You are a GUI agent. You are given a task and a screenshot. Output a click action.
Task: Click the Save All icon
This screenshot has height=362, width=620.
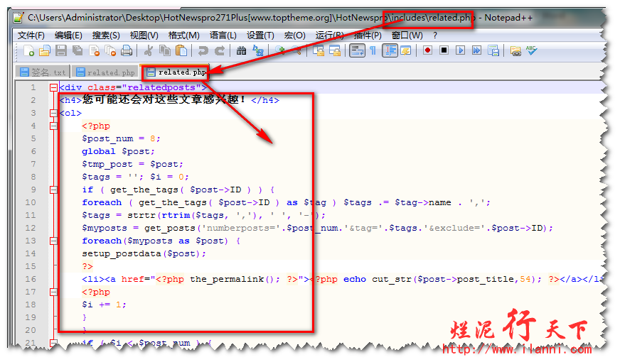coord(77,50)
